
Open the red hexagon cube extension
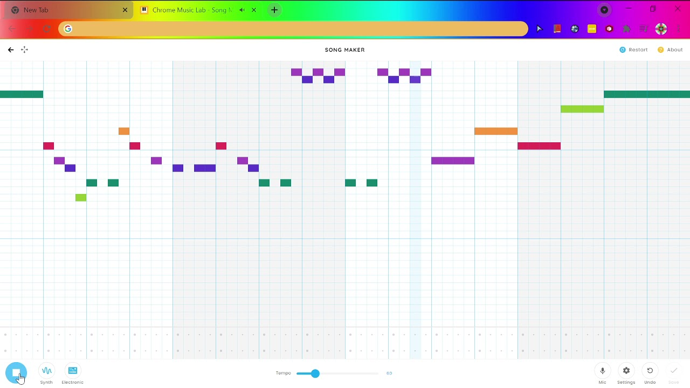609,29
